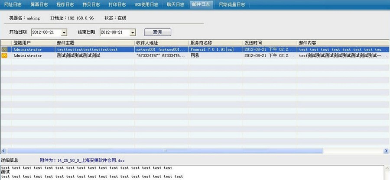This screenshot has width=390, height=180.
Task: Click the send time in the 网易 row
Action: coord(270,56)
